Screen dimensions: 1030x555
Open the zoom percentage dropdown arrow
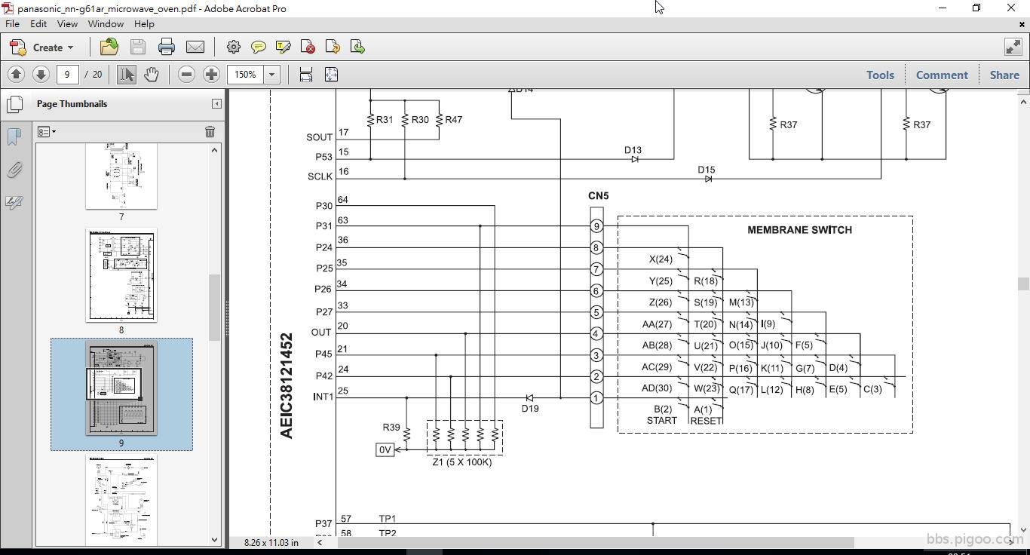pos(271,75)
